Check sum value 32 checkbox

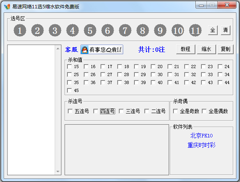click(187, 74)
